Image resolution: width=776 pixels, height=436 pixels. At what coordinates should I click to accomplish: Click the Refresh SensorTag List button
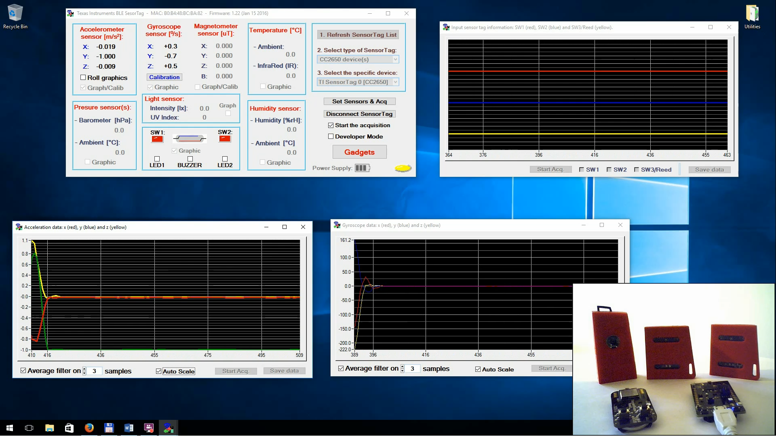point(358,35)
